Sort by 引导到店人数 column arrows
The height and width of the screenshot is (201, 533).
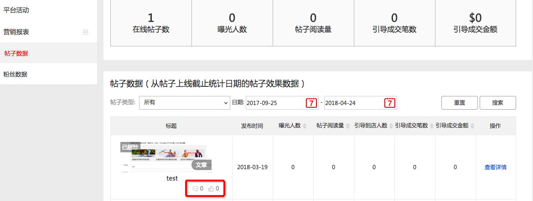tap(391, 126)
